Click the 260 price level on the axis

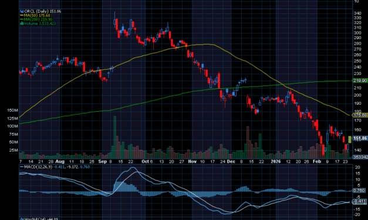(357, 55)
